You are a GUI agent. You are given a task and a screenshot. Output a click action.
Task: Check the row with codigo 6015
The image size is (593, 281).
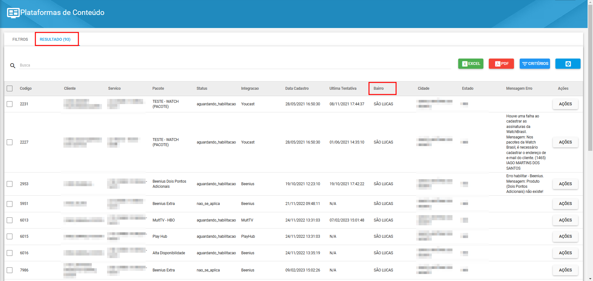pos(10,236)
